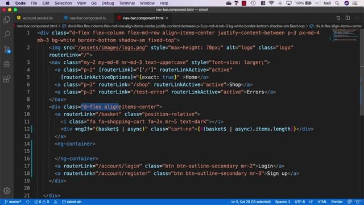Open the Terminal menu
The image size is (364, 205).
[x=127, y=3]
